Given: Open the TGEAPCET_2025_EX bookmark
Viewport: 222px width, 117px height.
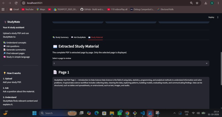Looking at the screenshot, I should point(65,9).
